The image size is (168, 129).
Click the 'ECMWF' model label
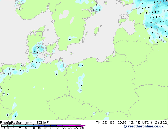pos(43,123)
